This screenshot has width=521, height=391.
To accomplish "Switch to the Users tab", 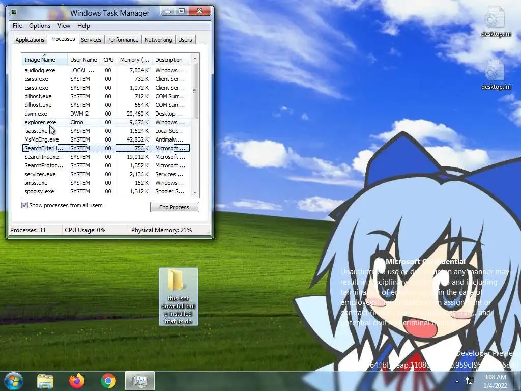I will tap(185, 40).
